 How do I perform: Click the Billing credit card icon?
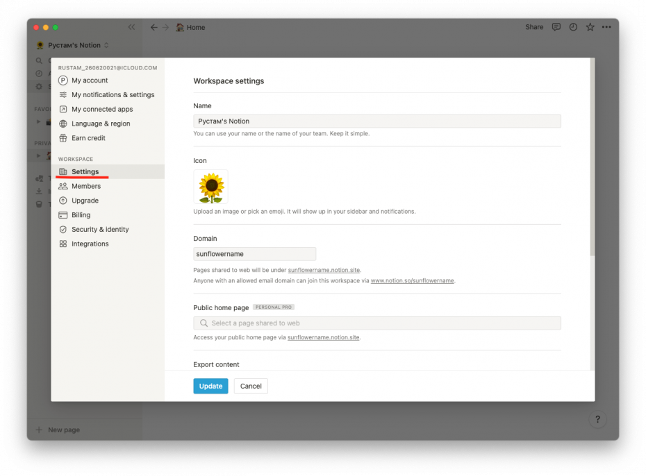(x=63, y=215)
